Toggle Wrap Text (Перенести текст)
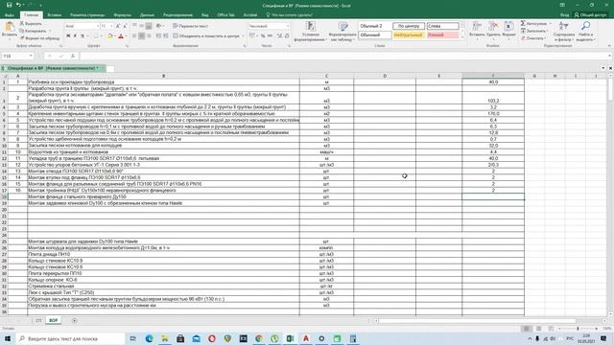The width and height of the screenshot is (614, 345). [190, 26]
